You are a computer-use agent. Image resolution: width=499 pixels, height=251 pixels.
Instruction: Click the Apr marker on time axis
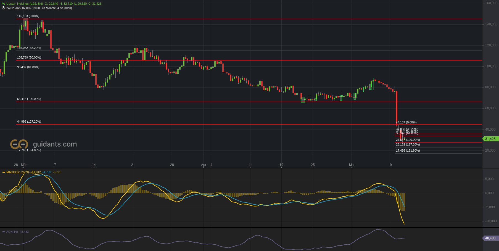point(204,165)
